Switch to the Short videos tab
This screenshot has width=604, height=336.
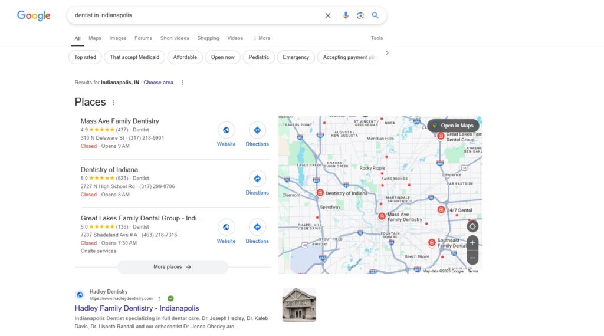[x=175, y=38]
